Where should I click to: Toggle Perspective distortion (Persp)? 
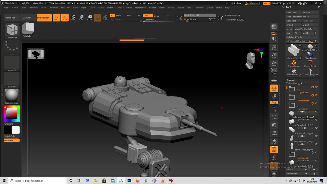(274, 71)
